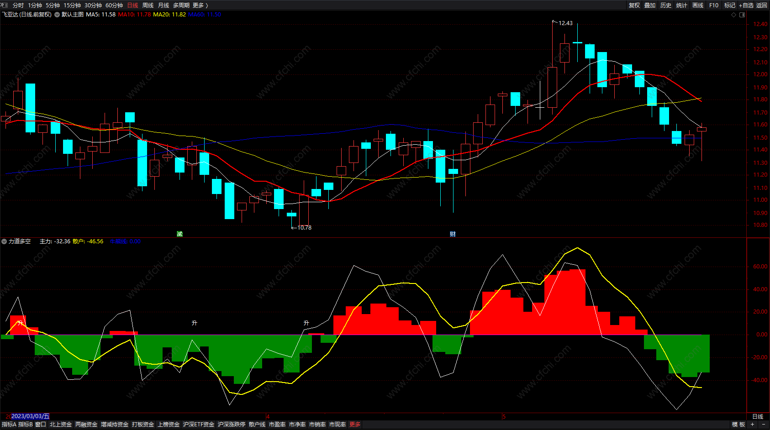This screenshot has width=770, height=430.
Task: Open the 历史 history button
Action: tap(666, 5)
